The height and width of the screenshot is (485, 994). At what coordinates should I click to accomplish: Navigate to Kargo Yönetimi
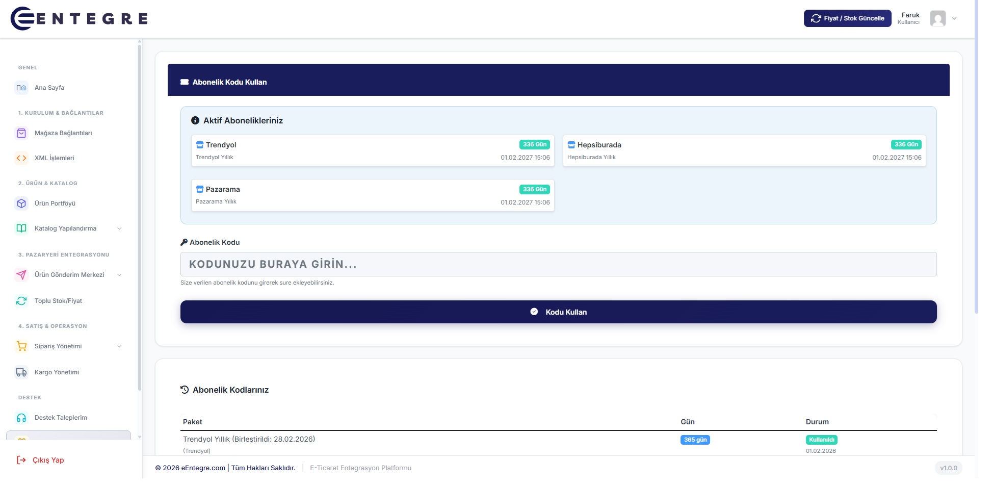[57, 372]
